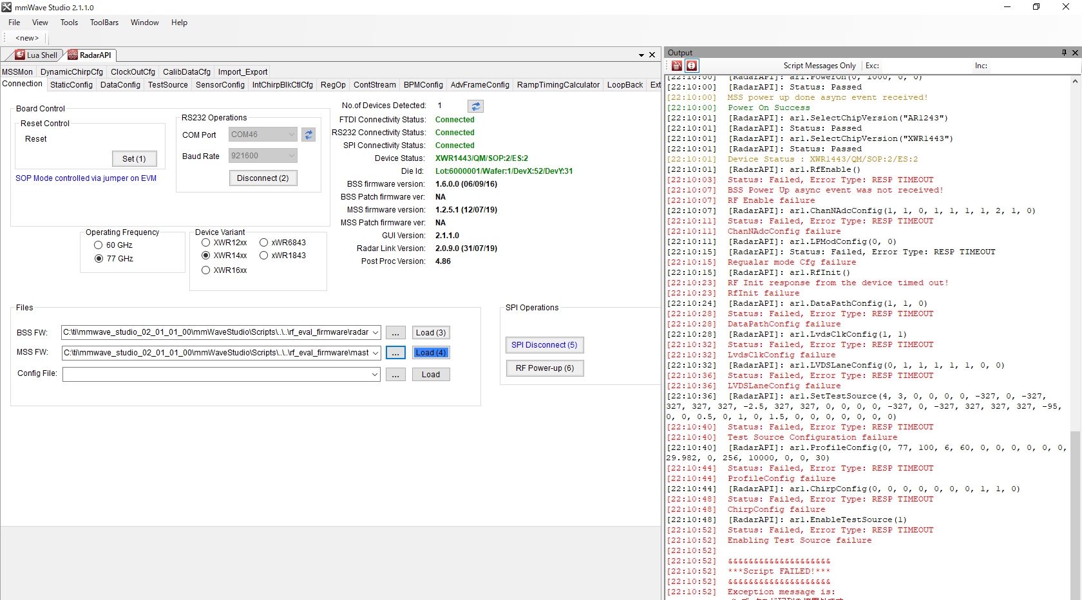
Task: Open the Help menu
Action: pos(179,23)
